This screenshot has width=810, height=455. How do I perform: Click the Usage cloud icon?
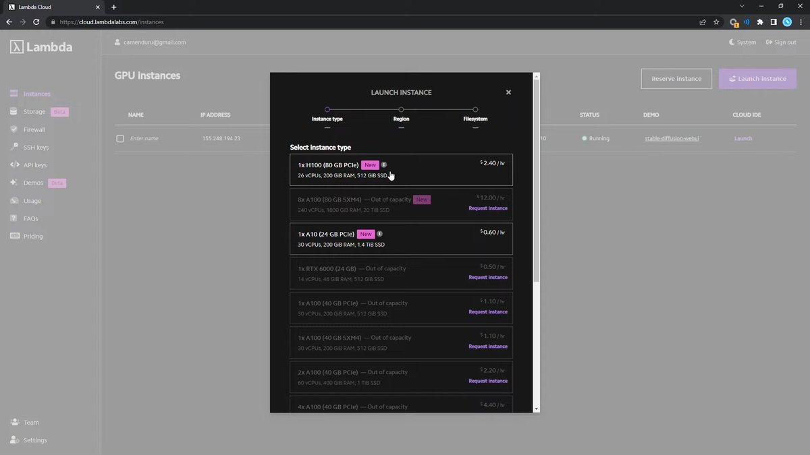14,200
